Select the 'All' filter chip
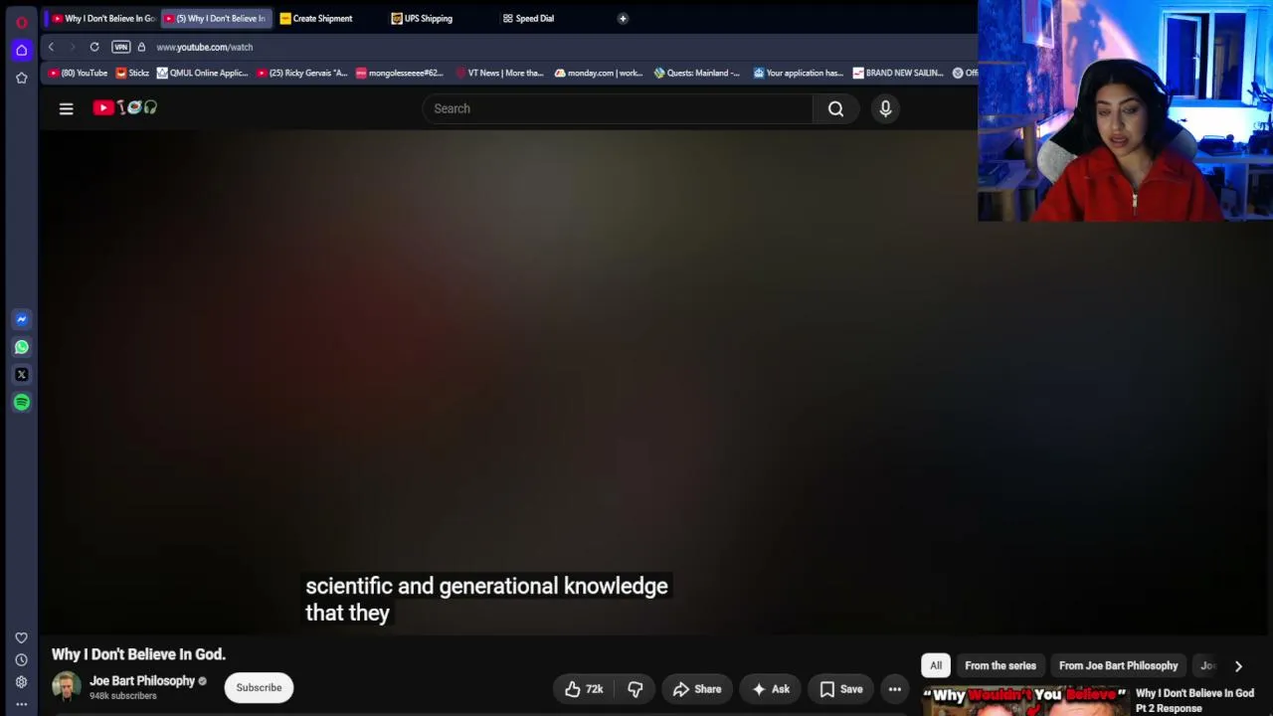 [x=936, y=665]
